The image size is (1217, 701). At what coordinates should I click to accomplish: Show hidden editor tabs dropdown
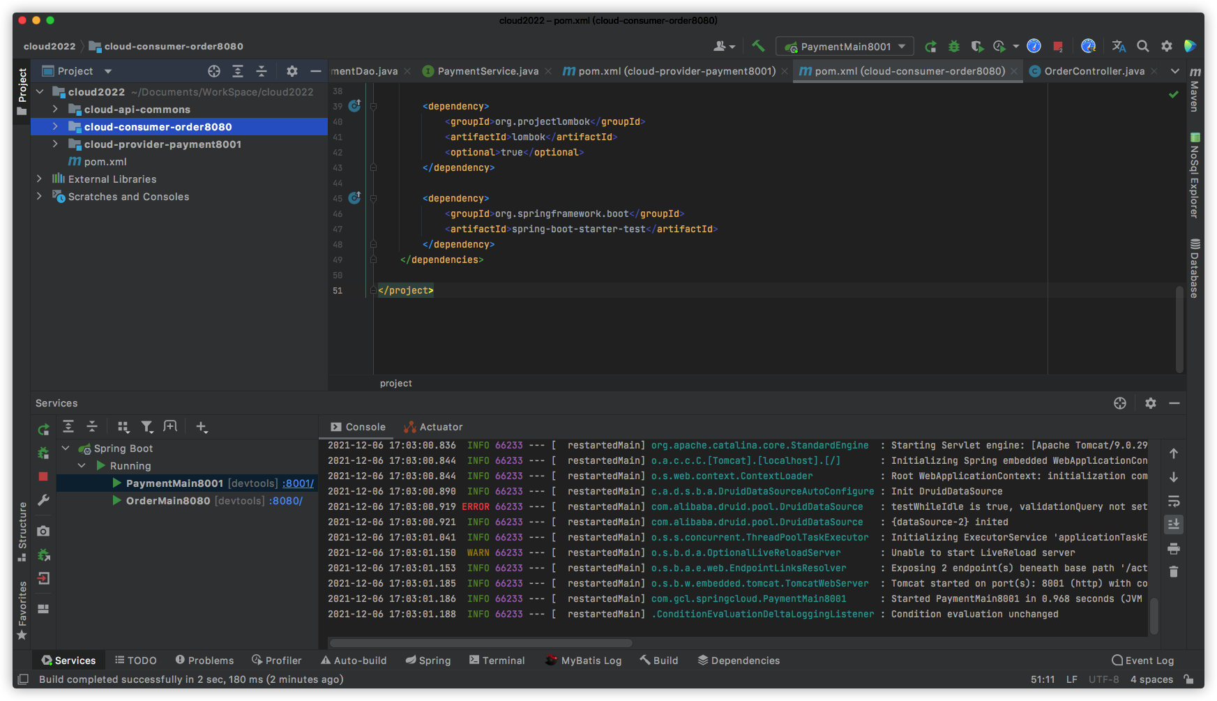(1175, 71)
